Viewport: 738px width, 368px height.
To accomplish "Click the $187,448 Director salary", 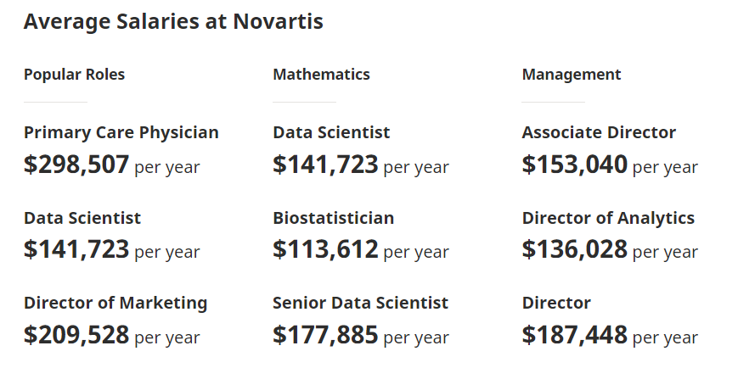I will [x=574, y=335].
